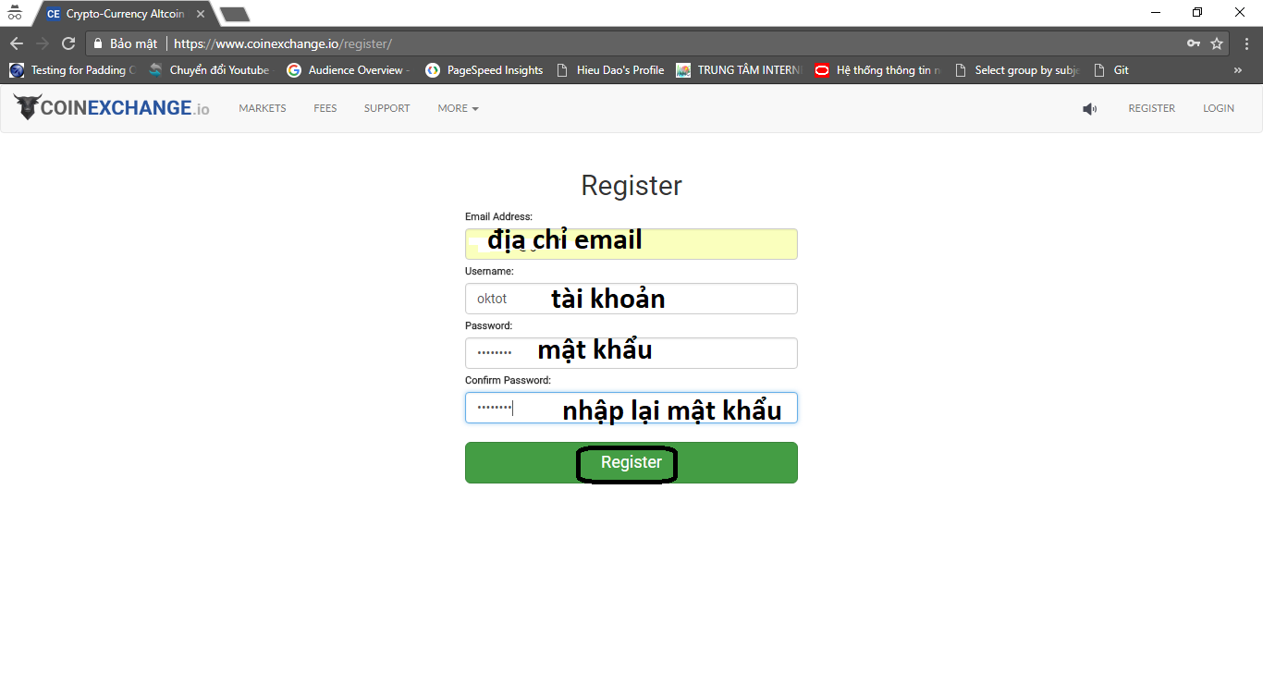Image resolution: width=1263 pixels, height=673 pixels.
Task: Click the saved password key icon
Action: (1194, 43)
